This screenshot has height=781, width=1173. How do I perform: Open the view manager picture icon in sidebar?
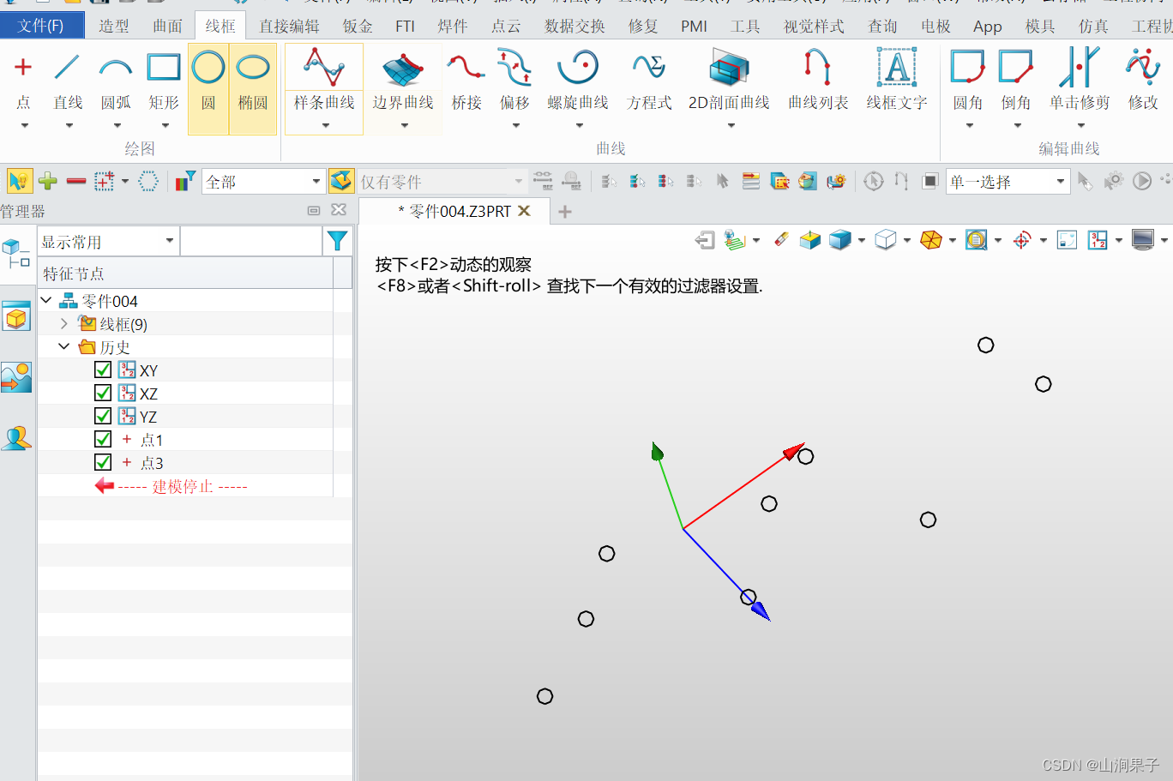pos(16,377)
